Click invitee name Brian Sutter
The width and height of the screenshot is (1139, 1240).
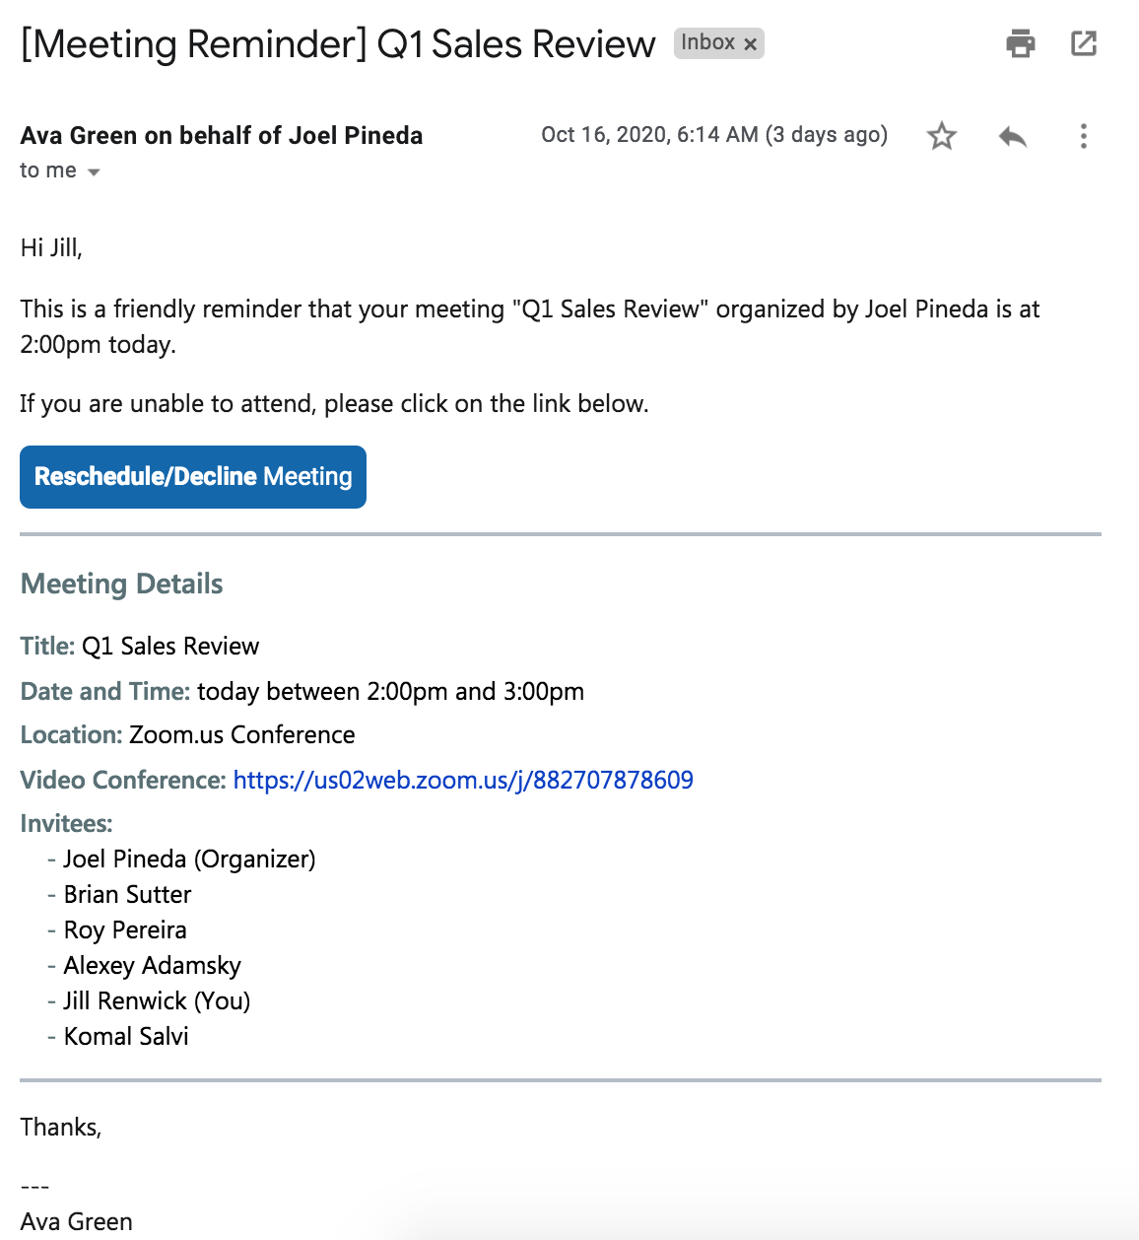click(x=127, y=895)
